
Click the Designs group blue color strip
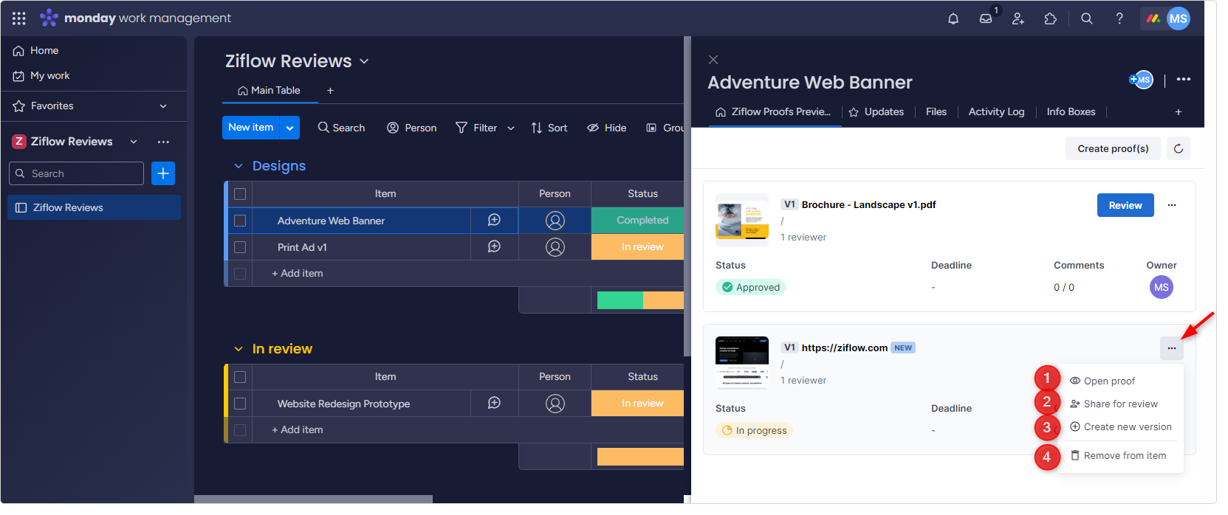coord(226,234)
